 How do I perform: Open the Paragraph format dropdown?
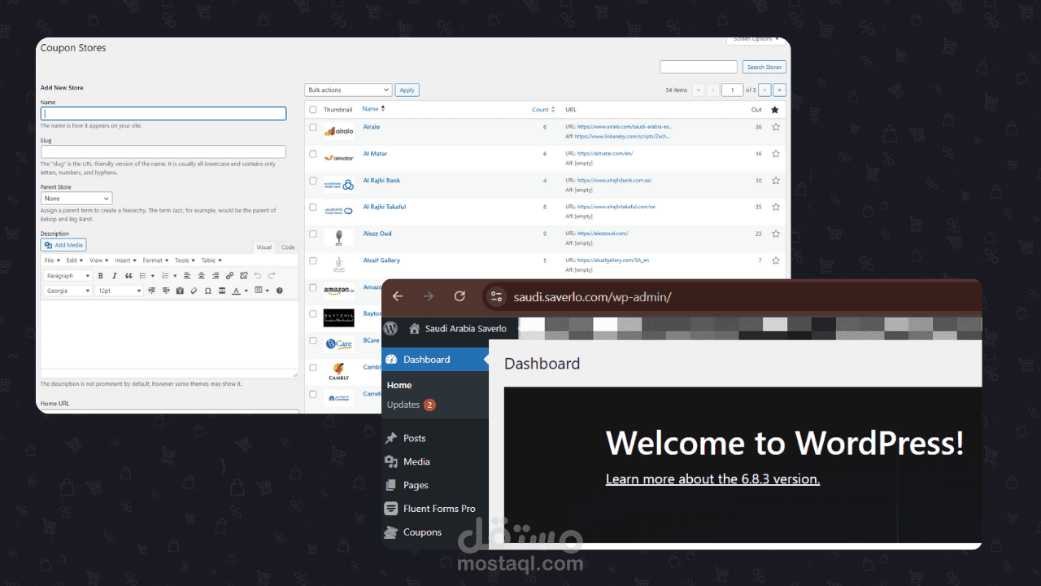point(68,276)
